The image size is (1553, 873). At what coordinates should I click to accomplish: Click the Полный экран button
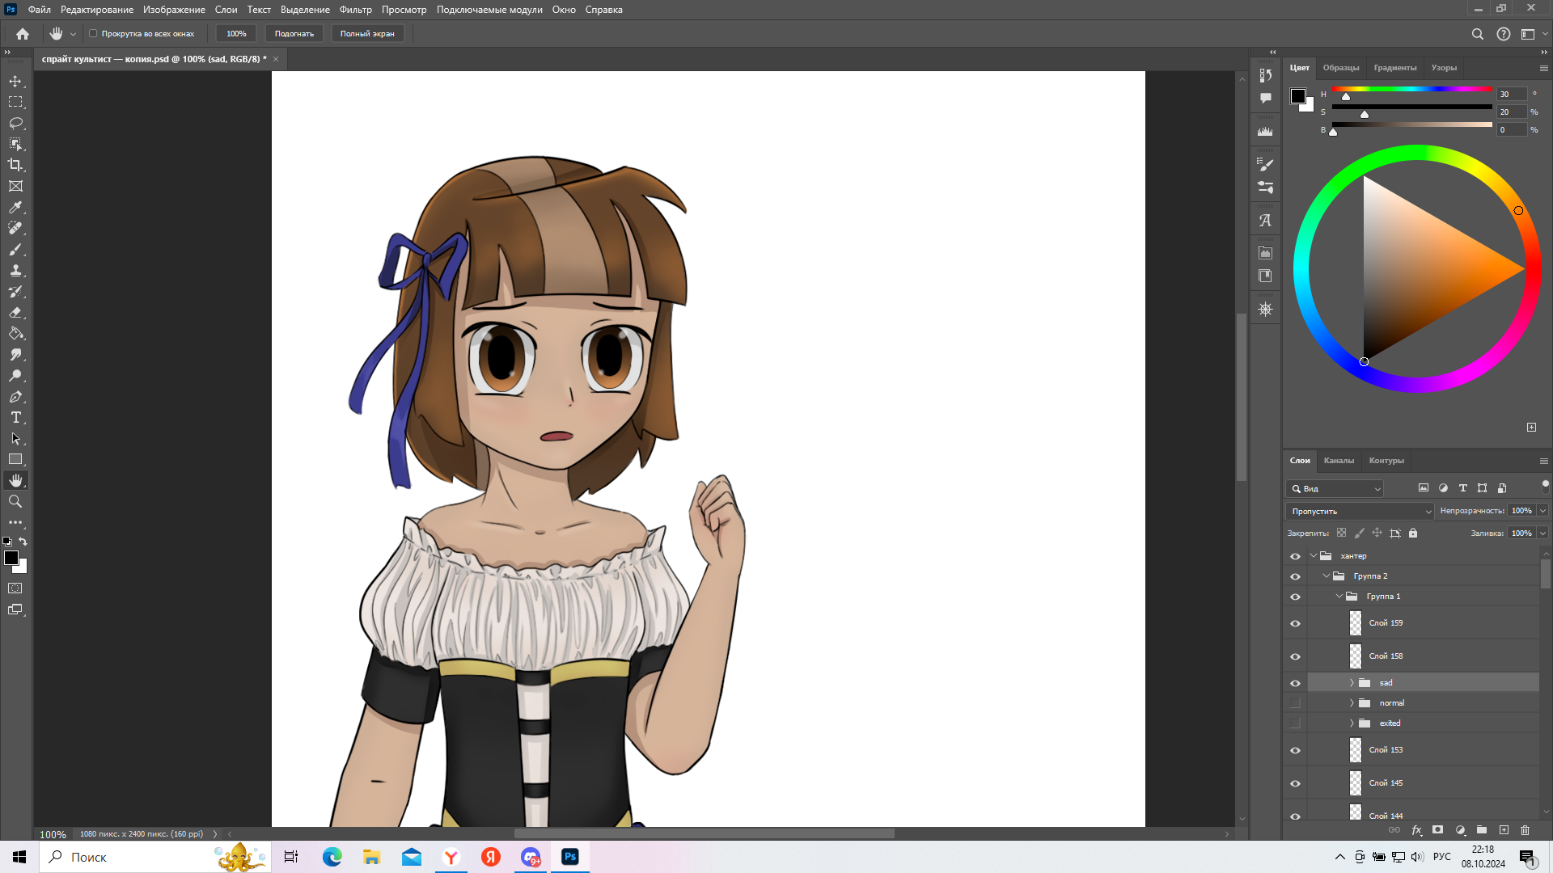click(367, 34)
